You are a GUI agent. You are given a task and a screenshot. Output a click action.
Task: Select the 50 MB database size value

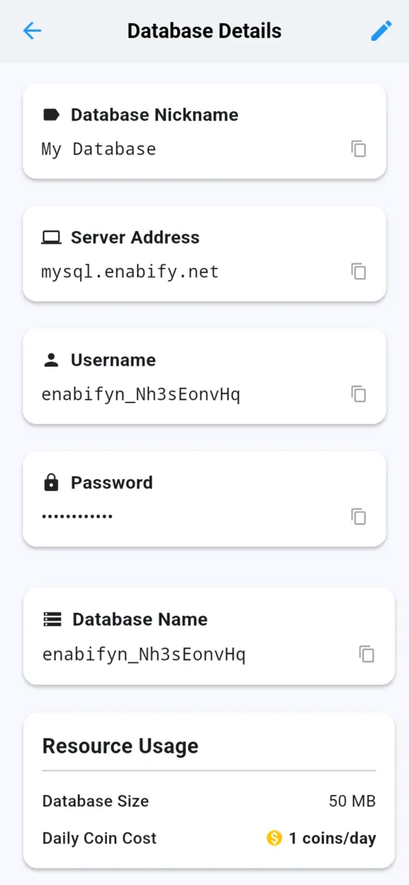click(x=352, y=801)
